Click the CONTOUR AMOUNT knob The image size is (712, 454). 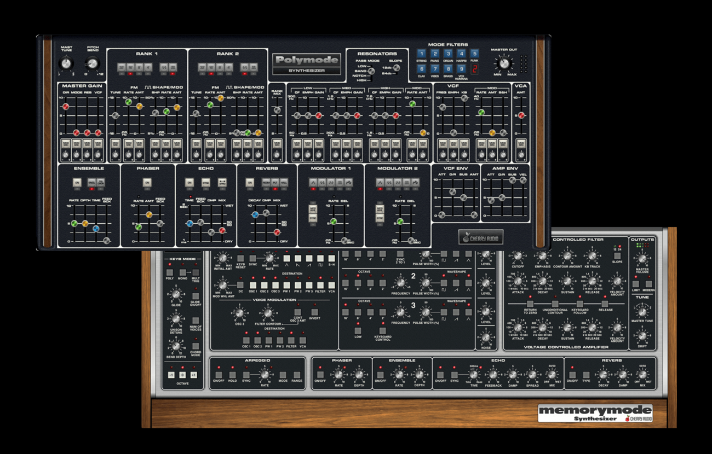coord(567,256)
